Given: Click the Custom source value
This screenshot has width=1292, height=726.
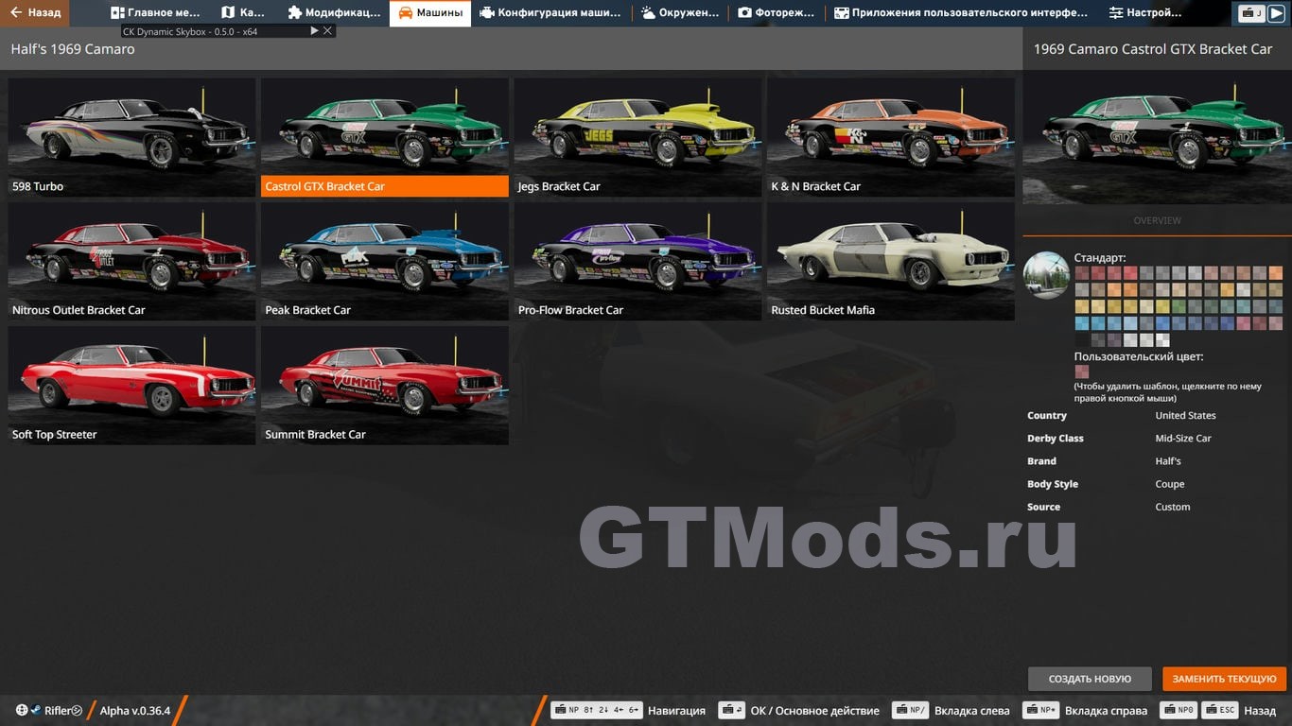Looking at the screenshot, I should pos(1173,507).
